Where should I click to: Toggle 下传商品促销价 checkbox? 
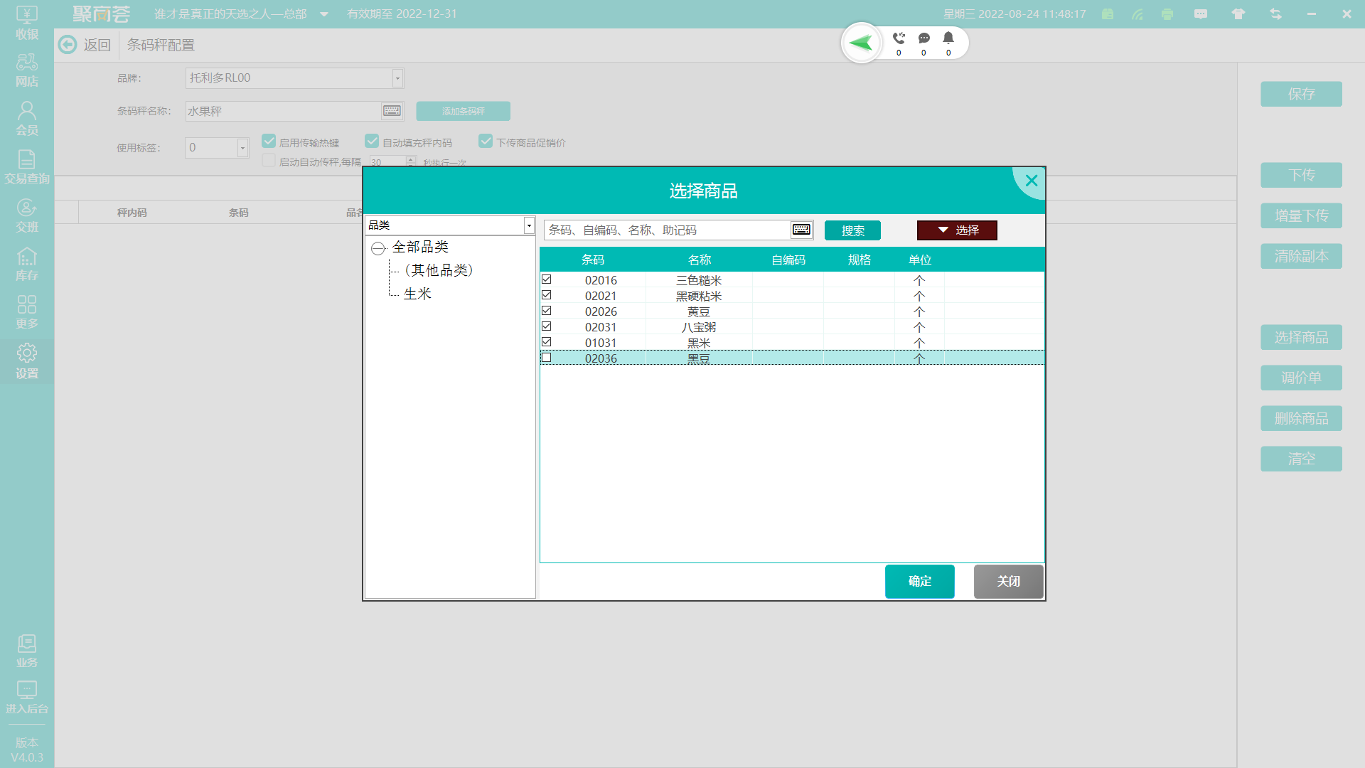click(486, 141)
